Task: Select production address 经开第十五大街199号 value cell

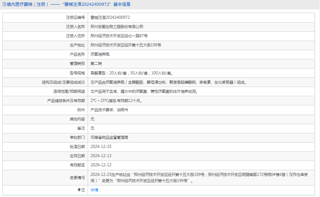Action: [x=201, y=45]
